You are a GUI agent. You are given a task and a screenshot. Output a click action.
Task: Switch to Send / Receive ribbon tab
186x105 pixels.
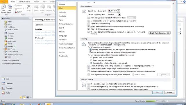coord(24,2)
